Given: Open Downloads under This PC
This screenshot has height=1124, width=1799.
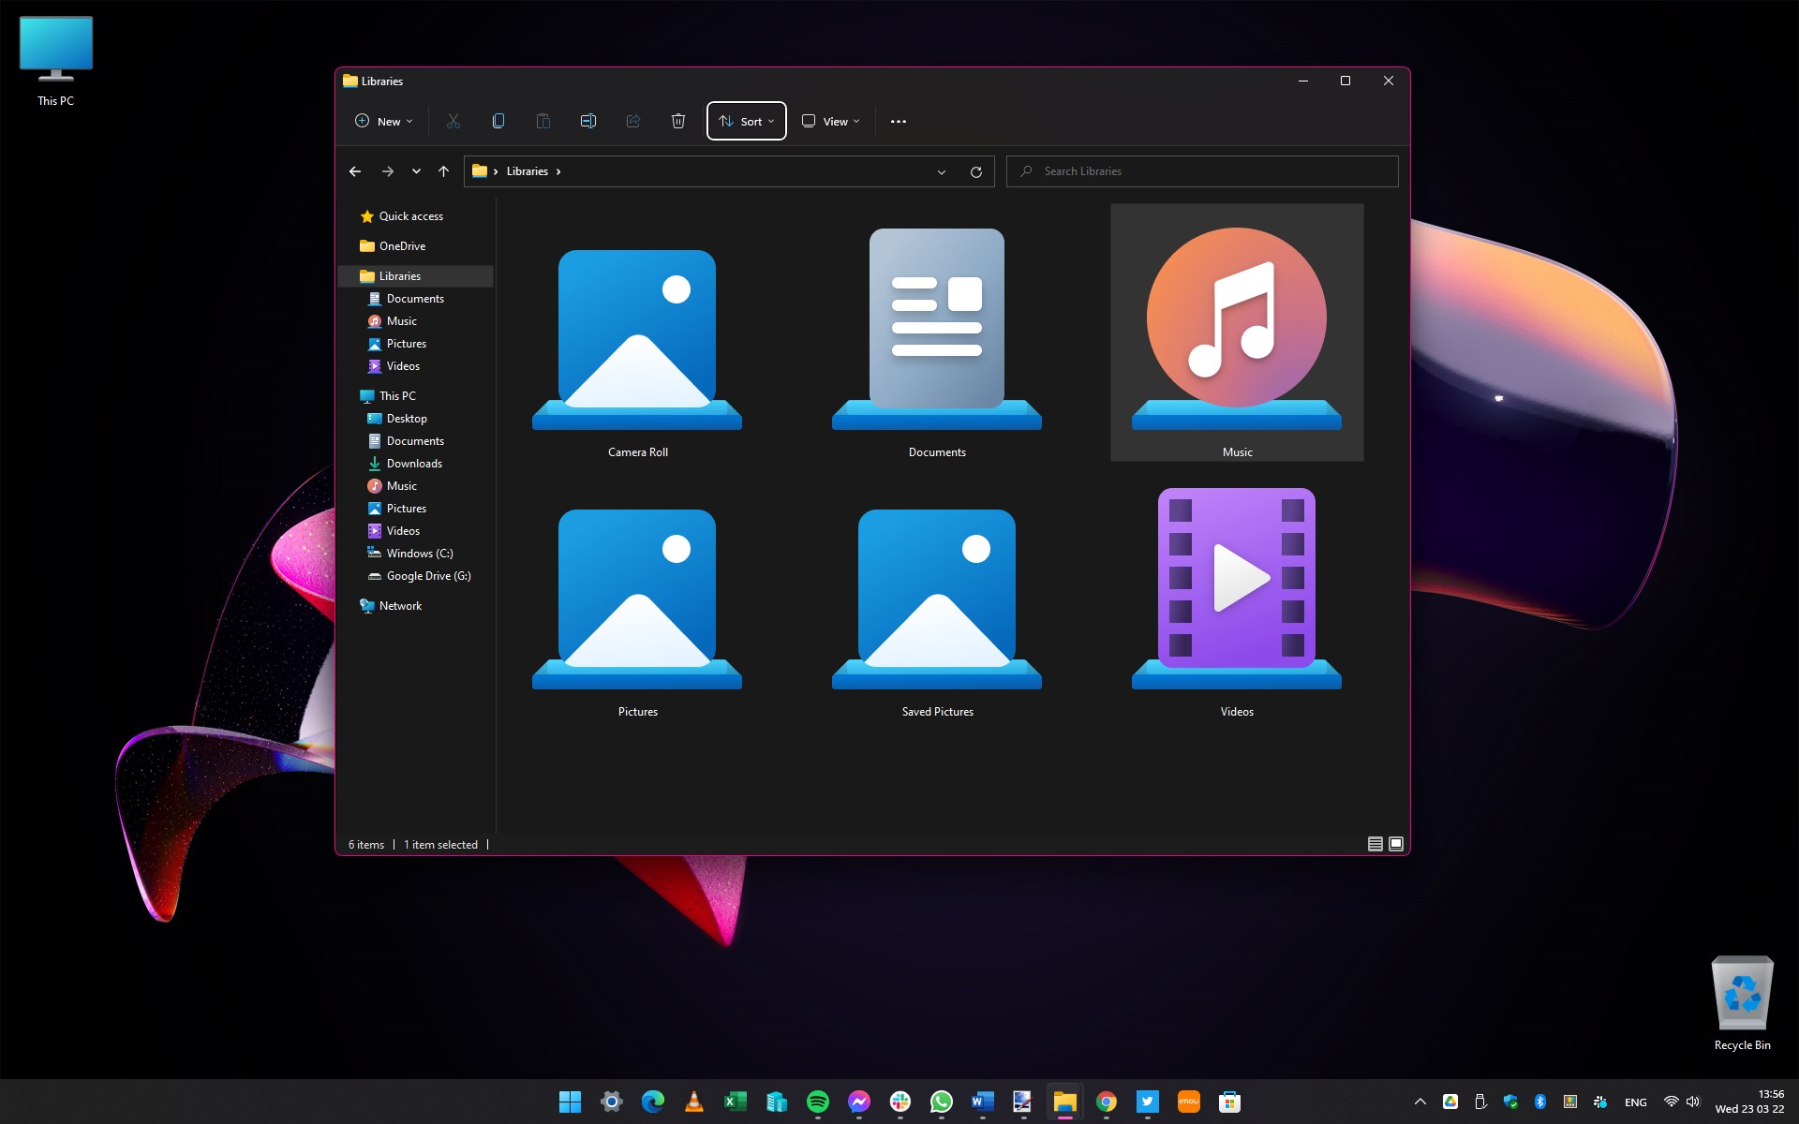Looking at the screenshot, I should point(414,463).
